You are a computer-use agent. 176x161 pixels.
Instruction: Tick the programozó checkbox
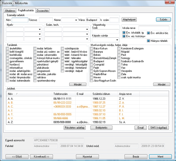pyautogui.click(x=35, y=71)
